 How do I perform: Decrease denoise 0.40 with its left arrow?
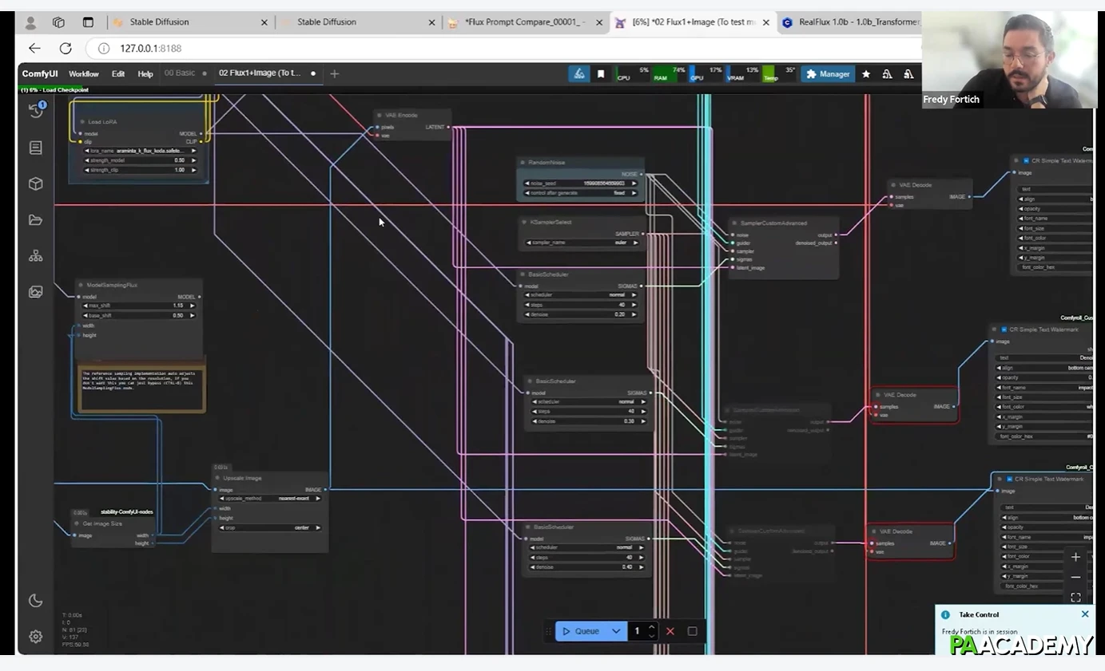click(533, 567)
